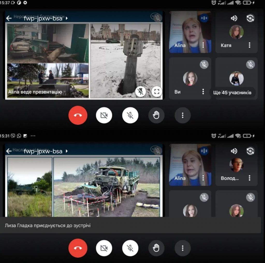Unpin the presentation using the pin-off icon
The image size is (265, 263).
tap(141, 92)
